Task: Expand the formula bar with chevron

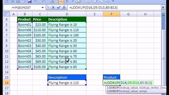Action: (163, 7)
